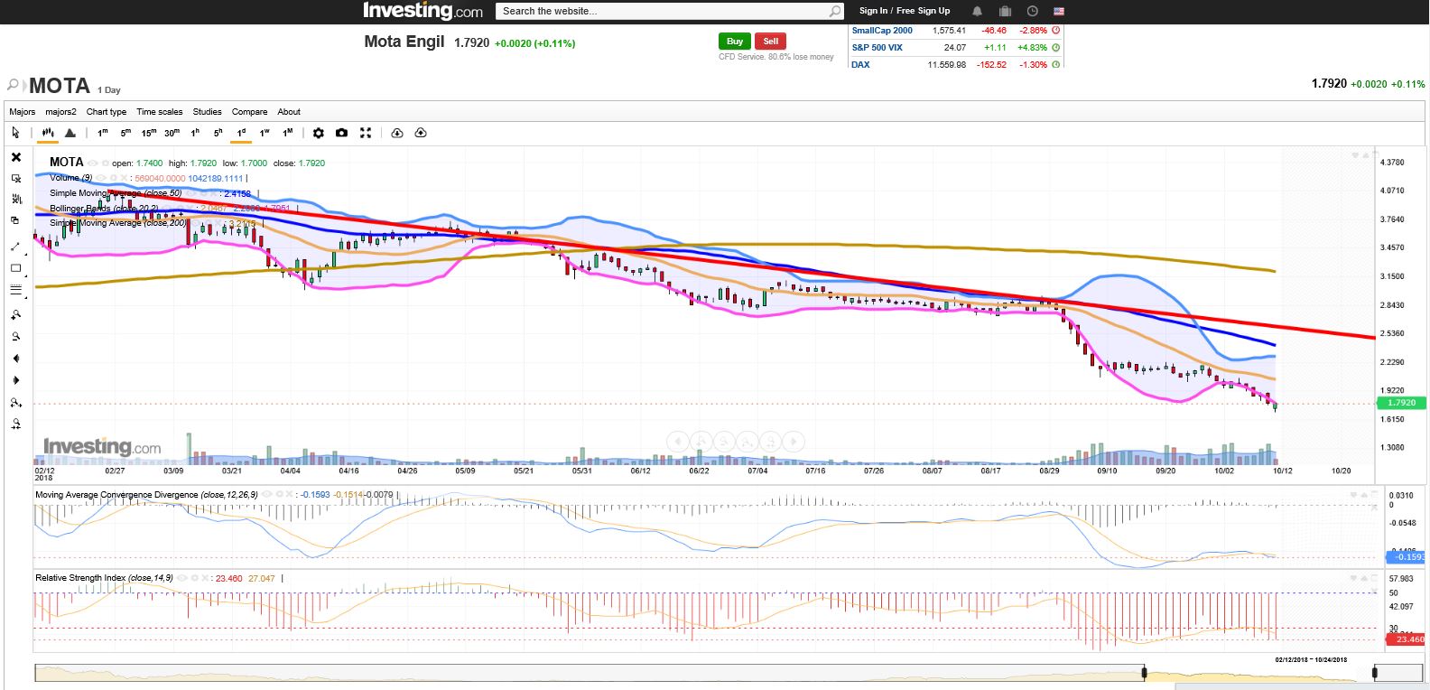
Task: Click the red Sell button
Action: [x=771, y=41]
